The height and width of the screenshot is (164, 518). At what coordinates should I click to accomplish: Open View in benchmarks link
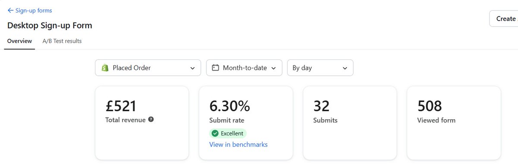[x=238, y=145]
